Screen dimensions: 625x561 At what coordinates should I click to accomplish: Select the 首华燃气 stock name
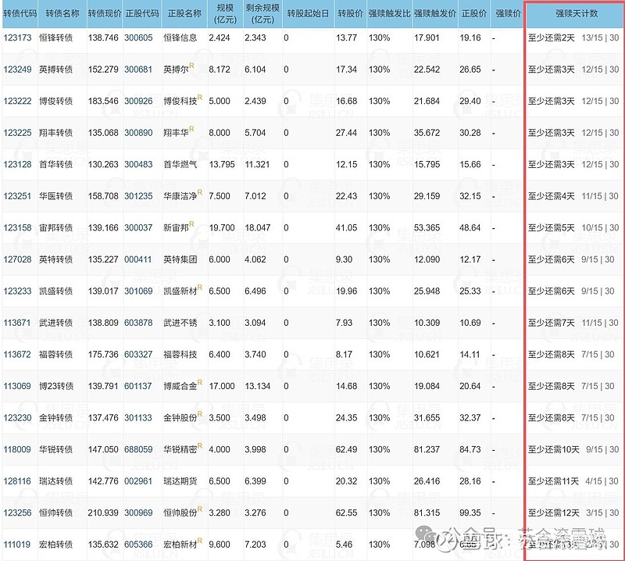tap(180, 164)
